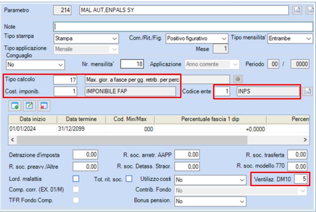Image resolution: width=316 pixels, height=212 pixels.
Task: Open the Tipo mensilita' Entrambe dropdown
Action: click(x=290, y=39)
